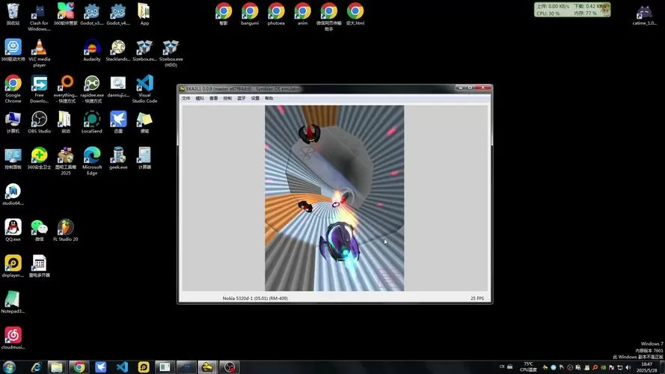Click the 25 FPS status bar indicator
Image resolution: width=665 pixels, height=374 pixels.
pyautogui.click(x=477, y=298)
